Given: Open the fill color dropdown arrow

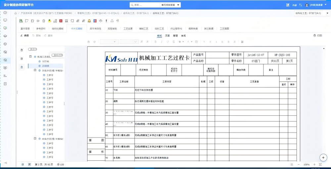Looking at the screenshot, I should tap(183, 42).
